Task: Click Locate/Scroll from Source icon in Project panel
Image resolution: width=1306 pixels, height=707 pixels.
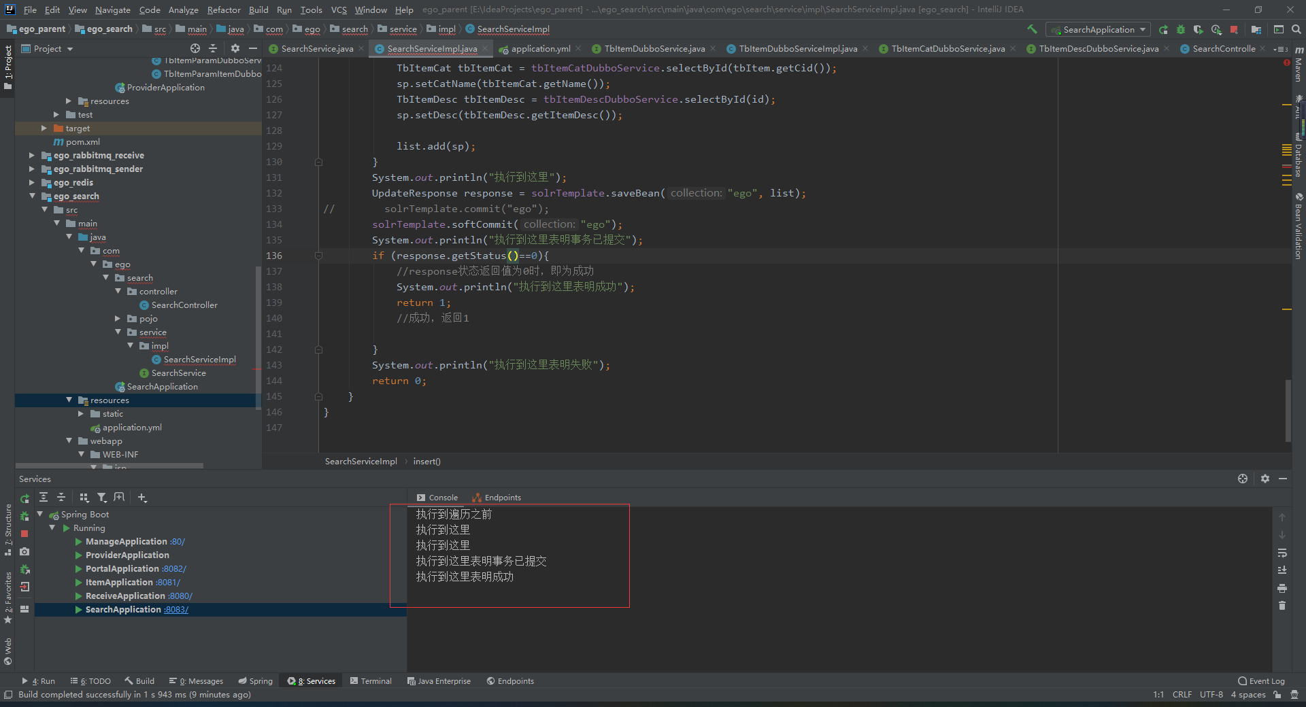Action: point(195,48)
